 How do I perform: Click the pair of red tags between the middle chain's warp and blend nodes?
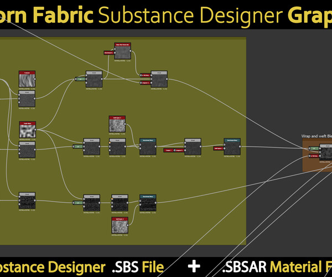point(174,150)
